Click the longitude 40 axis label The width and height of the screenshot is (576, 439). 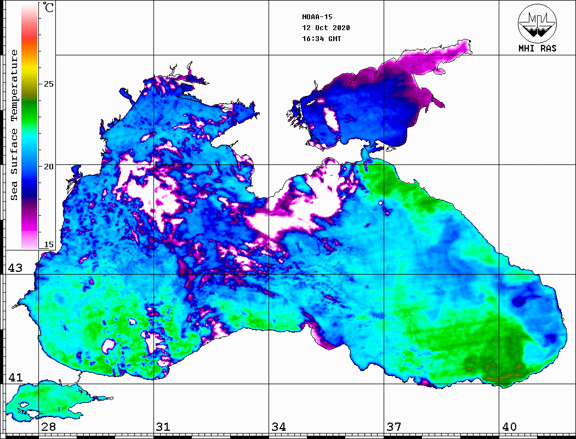[x=509, y=427]
